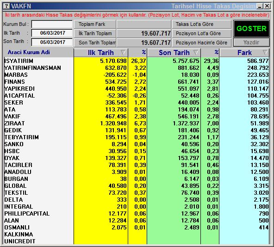Select the OYAK row name
The image size is (274, 247).
click(12, 158)
